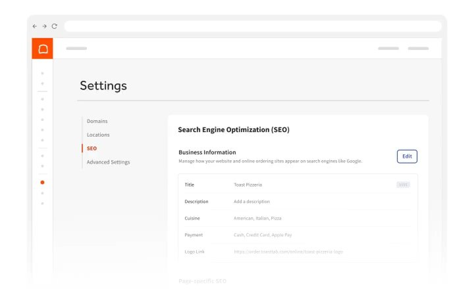
Task: Click the Toast Pizzeria title value
Action: click(x=248, y=185)
